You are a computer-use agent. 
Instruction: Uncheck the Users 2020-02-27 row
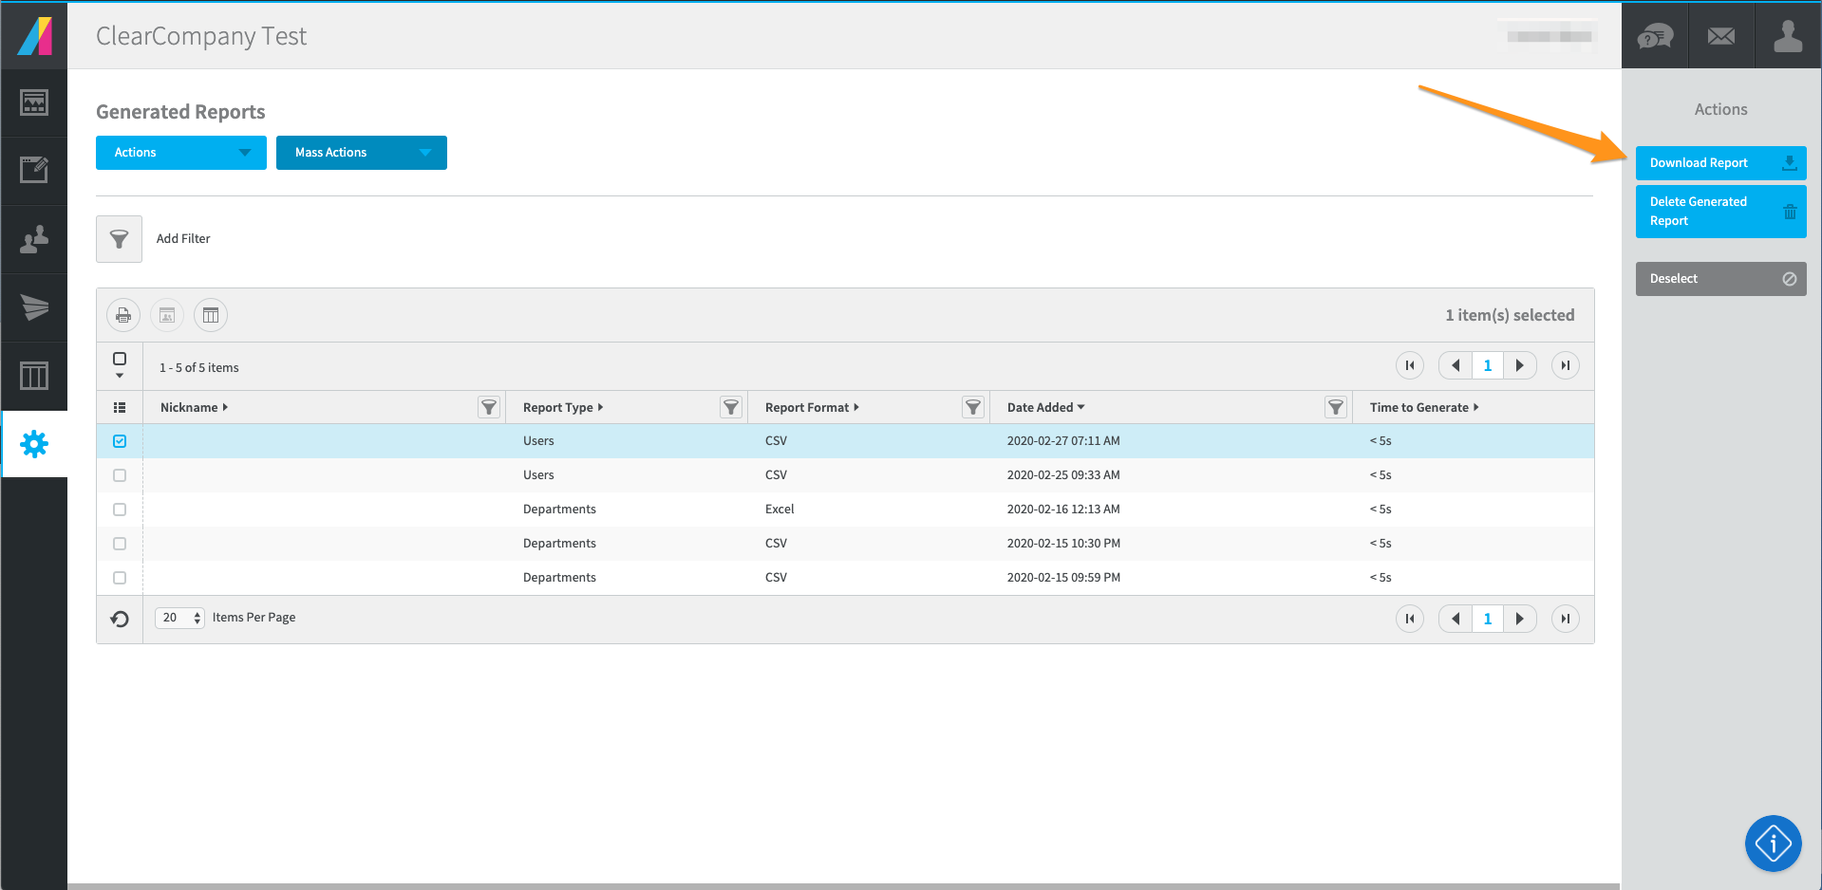coord(120,441)
